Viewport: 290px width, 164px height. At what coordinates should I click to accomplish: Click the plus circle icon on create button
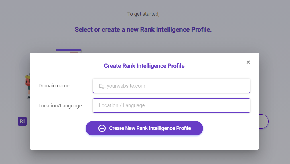coord(102,128)
